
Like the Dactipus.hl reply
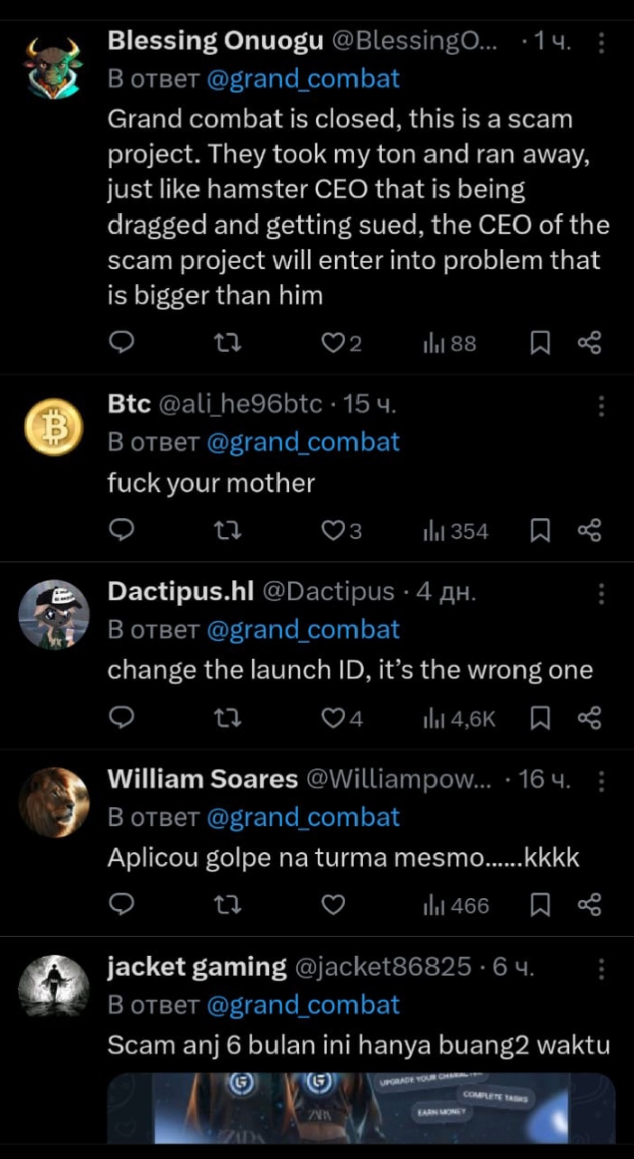click(x=334, y=719)
